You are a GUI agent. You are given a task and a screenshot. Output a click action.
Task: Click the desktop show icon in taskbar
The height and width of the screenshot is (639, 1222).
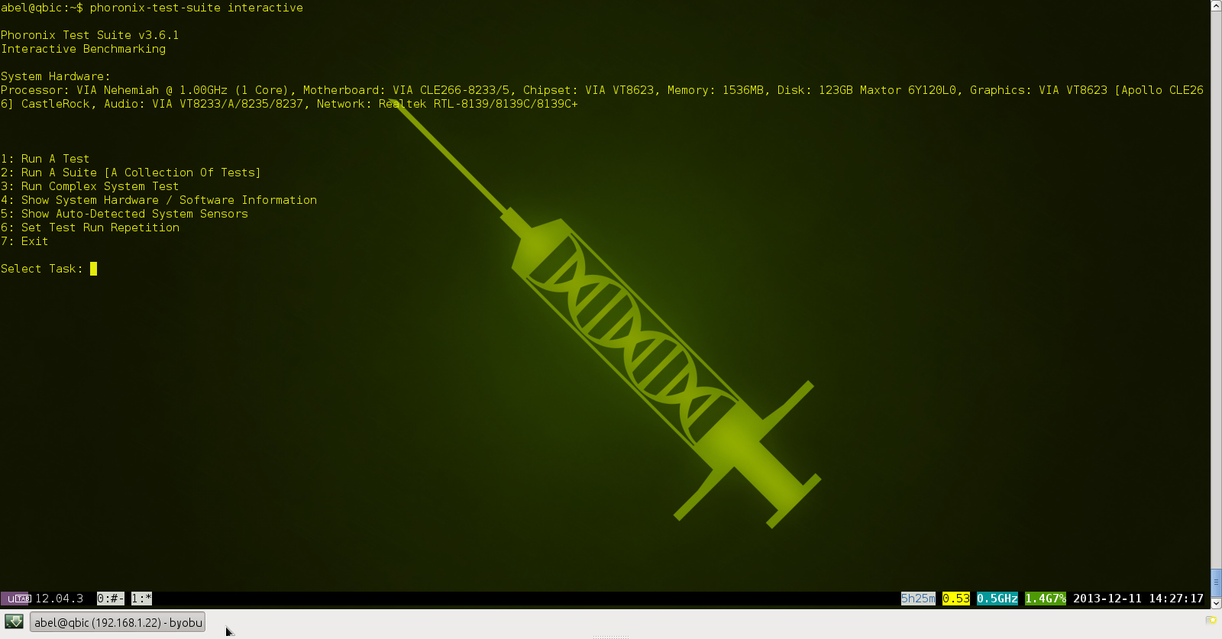click(x=14, y=622)
